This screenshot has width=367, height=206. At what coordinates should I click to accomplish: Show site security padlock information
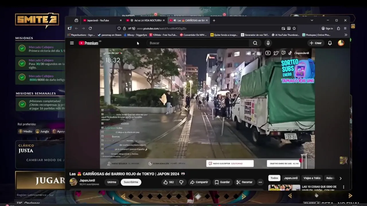124,28
